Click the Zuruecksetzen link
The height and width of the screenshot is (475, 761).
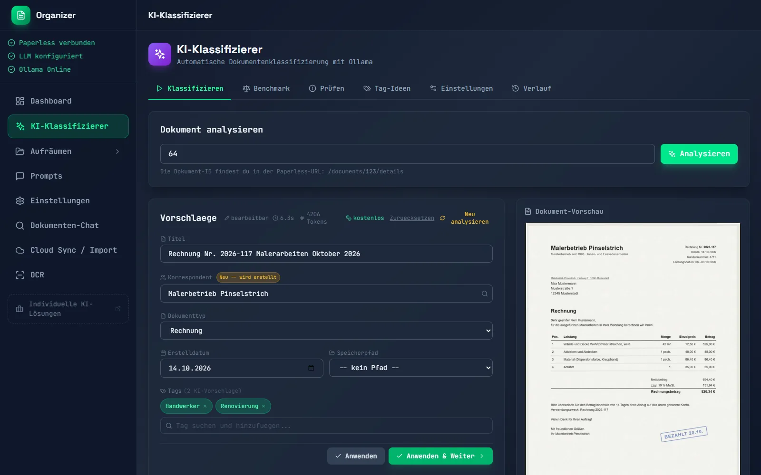pyautogui.click(x=412, y=218)
